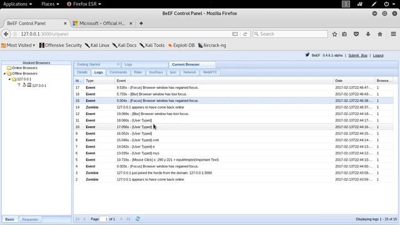Refresh the logs grid with refresh icon

(x=137, y=219)
